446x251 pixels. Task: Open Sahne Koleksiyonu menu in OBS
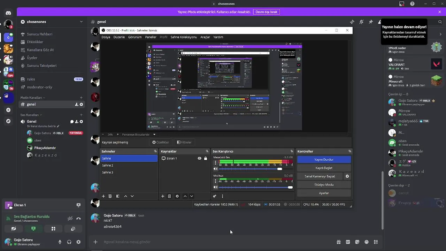tap(184, 37)
